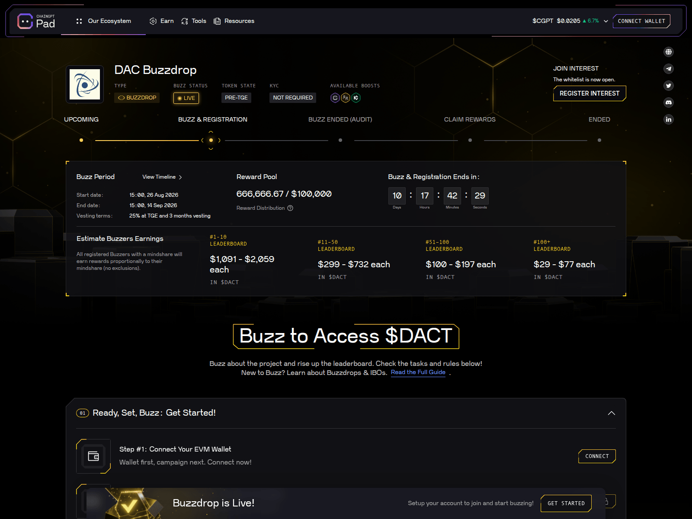Screen dimensions: 692x519
Task: Click the '$100 - $197 each' earnings value
Action: click(461, 264)
